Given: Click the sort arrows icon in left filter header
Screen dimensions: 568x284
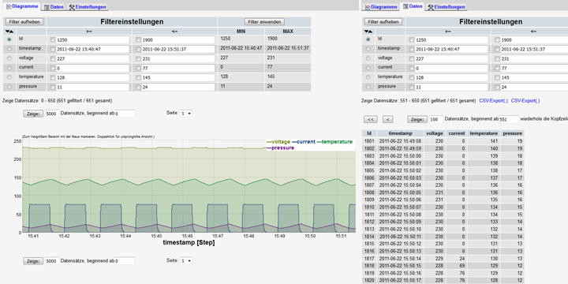Looking at the screenshot, I should click(9, 32).
